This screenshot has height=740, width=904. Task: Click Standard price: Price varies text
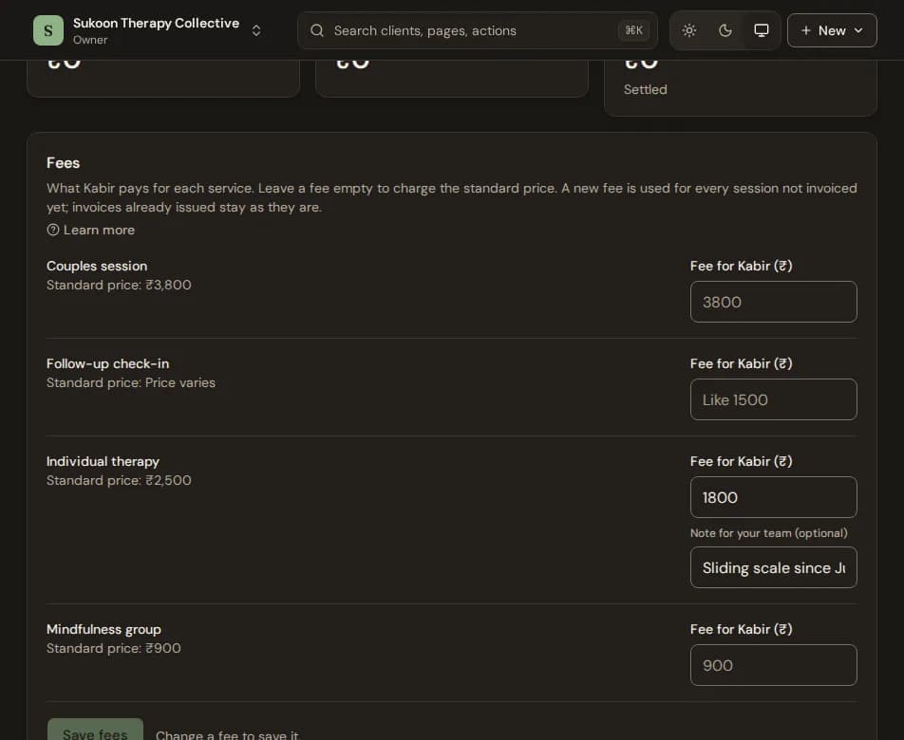tap(131, 383)
